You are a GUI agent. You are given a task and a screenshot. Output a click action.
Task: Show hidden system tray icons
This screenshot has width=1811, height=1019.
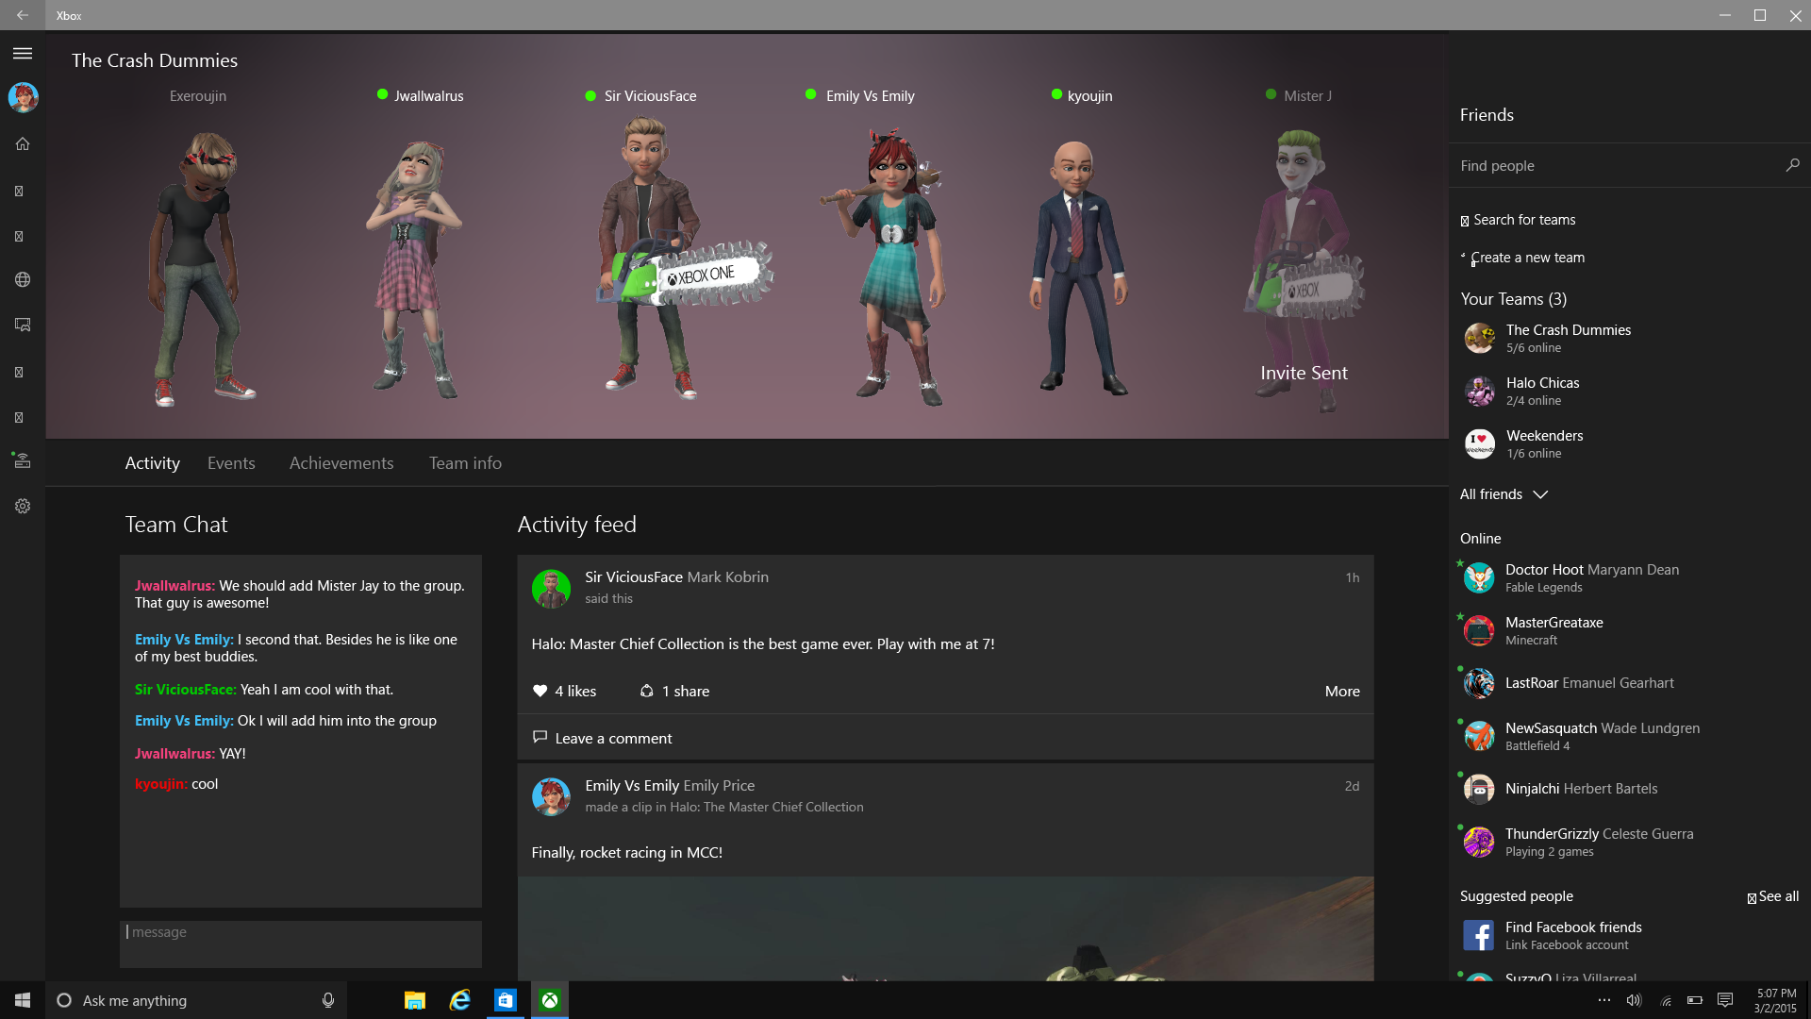pos(1604,1000)
